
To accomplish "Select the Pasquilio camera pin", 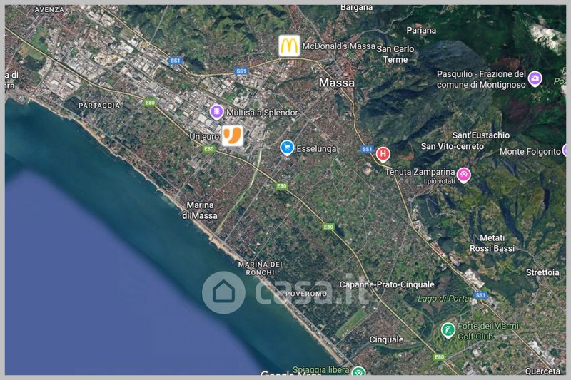I will tap(535, 79).
